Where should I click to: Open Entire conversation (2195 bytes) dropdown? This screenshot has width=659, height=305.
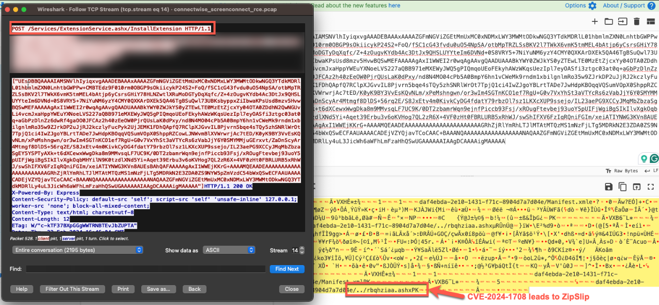click(x=77, y=250)
